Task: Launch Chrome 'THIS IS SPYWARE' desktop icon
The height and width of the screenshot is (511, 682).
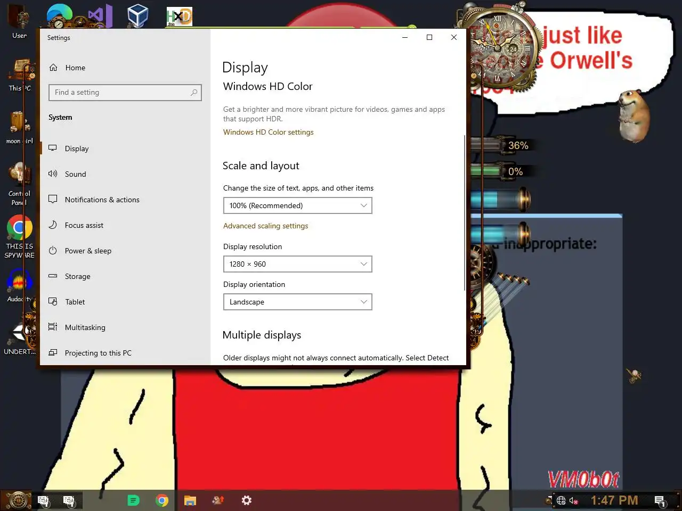Action: point(20,237)
